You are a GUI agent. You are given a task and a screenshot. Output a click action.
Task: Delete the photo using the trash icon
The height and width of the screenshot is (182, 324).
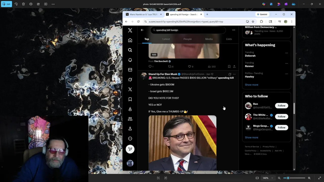click(x=23, y=4)
